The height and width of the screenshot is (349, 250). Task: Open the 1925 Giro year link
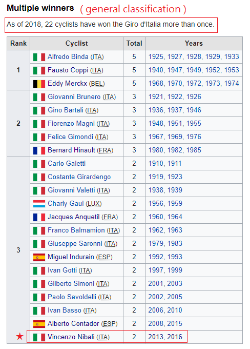point(156,57)
